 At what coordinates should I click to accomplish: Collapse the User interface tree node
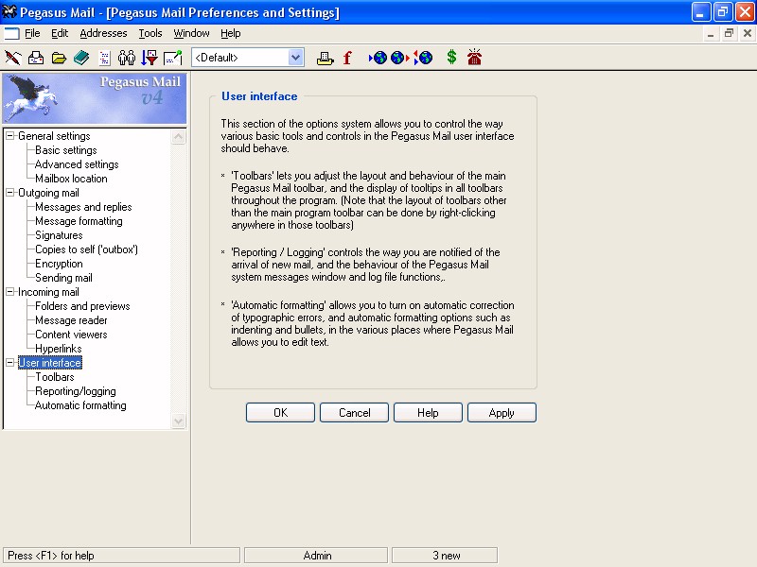9,363
